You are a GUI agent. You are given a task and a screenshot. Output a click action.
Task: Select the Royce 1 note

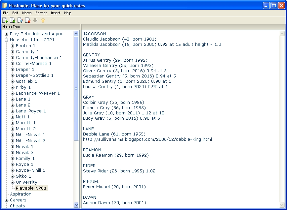click(x=24, y=165)
